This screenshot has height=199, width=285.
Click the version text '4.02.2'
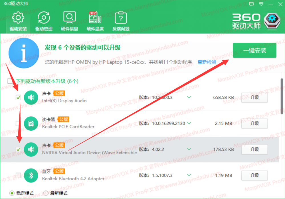158,149
